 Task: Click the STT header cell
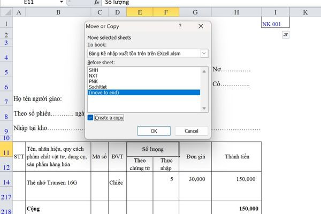[19, 157]
